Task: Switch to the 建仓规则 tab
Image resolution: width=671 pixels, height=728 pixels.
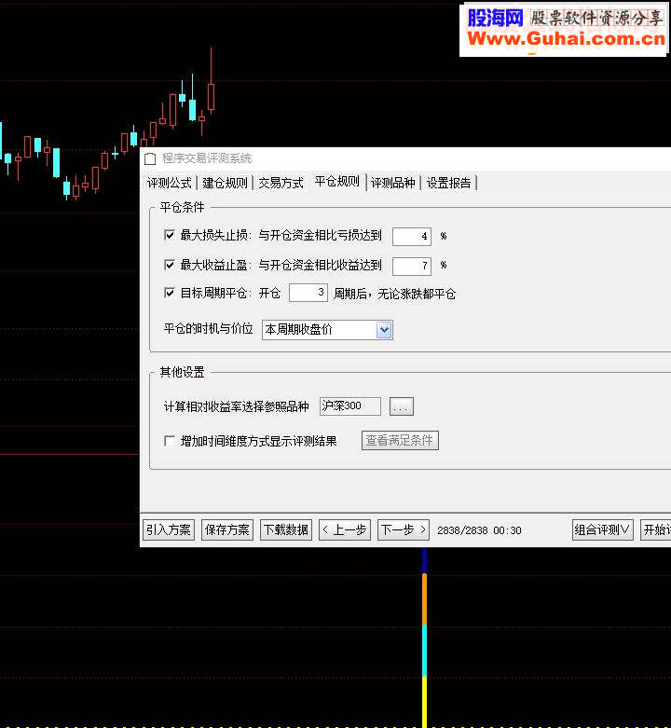Action: click(225, 183)
